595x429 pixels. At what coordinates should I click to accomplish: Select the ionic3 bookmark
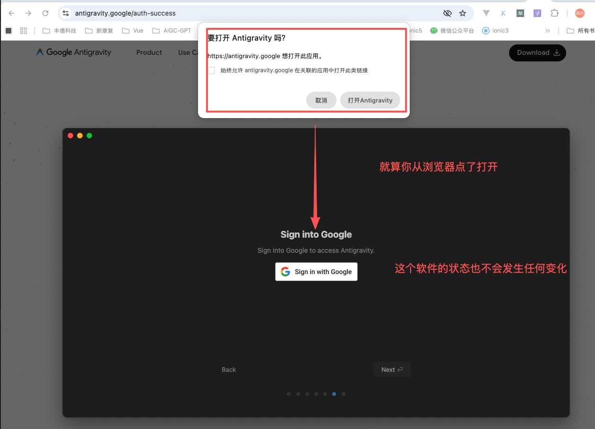coord(495,30)
